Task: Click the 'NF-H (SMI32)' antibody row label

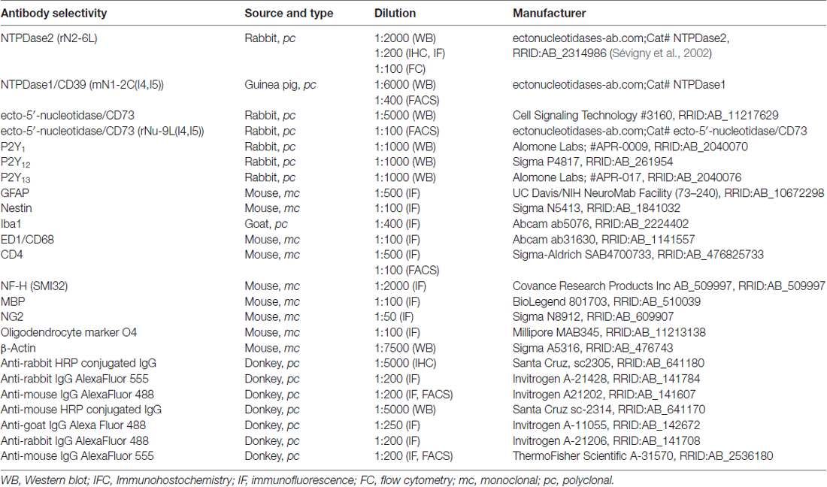Action: (x=35, y=286)
